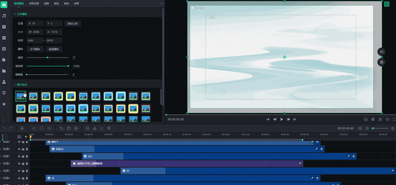Viewport: 396px width, 185px height.
Task: Click the speaker volume icon under preview
Action: [387, 120]
